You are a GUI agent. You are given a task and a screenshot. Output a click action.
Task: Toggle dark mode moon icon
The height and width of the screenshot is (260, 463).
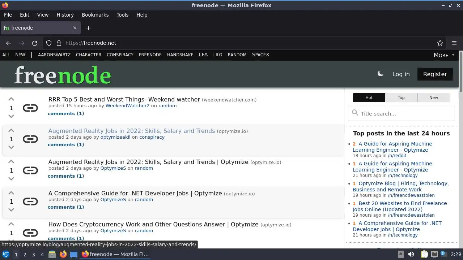[x=380, y=74]
